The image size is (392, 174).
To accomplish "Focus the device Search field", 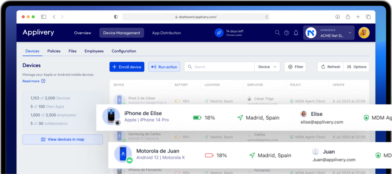I will pyautogui.click(x=219, y=67).
